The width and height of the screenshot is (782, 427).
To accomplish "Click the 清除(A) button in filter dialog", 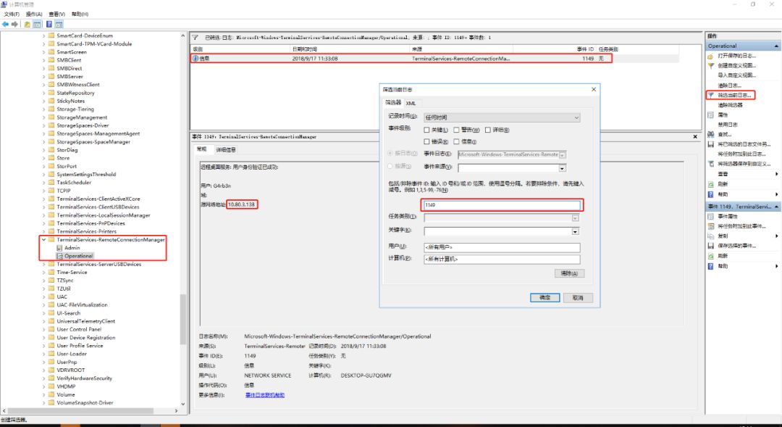I will pos(569,274).
